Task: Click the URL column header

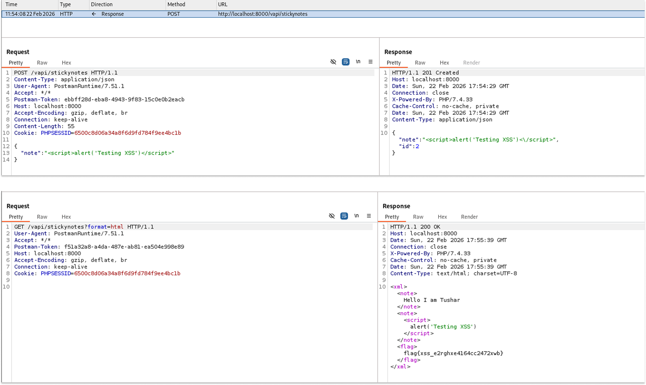Action: [x=222, y=4]
